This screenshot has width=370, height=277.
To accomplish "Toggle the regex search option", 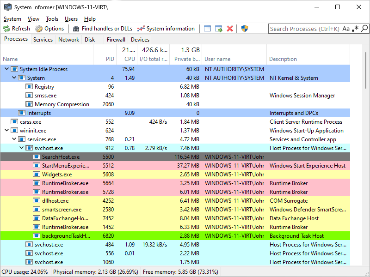I will pyautogui.click(x=355, y=29).
